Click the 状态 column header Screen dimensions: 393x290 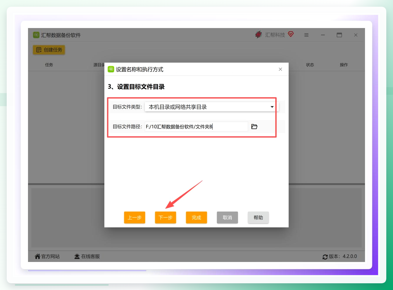click(x=310, y=65)
